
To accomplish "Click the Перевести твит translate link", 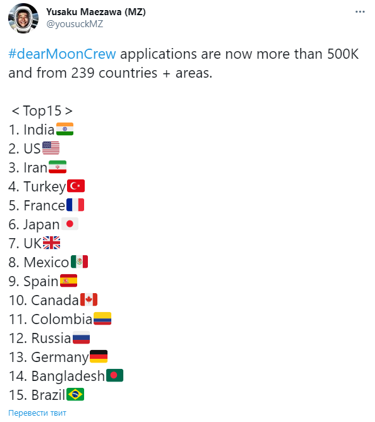I will pos(37,413).
